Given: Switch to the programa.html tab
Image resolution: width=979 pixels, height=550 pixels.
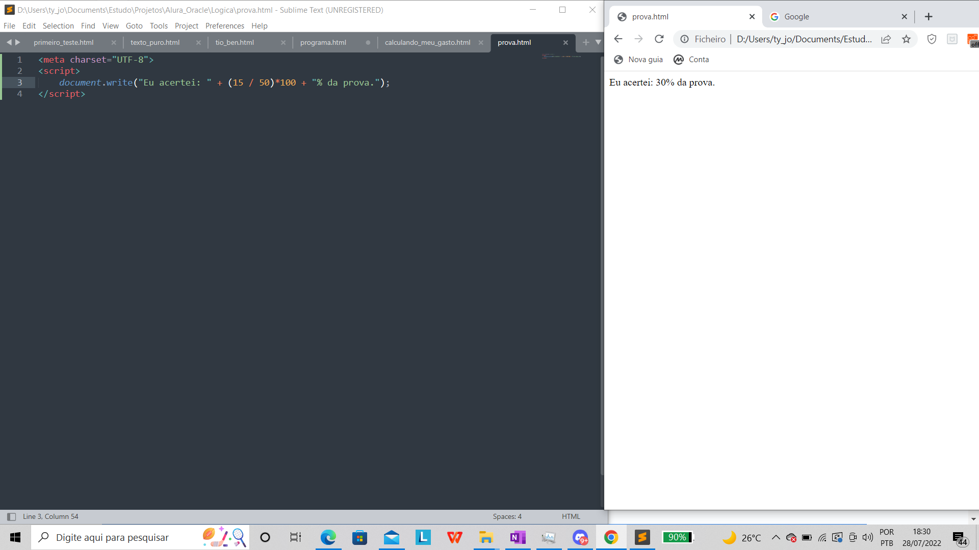Looking at the screenshot, I should 323,43.
